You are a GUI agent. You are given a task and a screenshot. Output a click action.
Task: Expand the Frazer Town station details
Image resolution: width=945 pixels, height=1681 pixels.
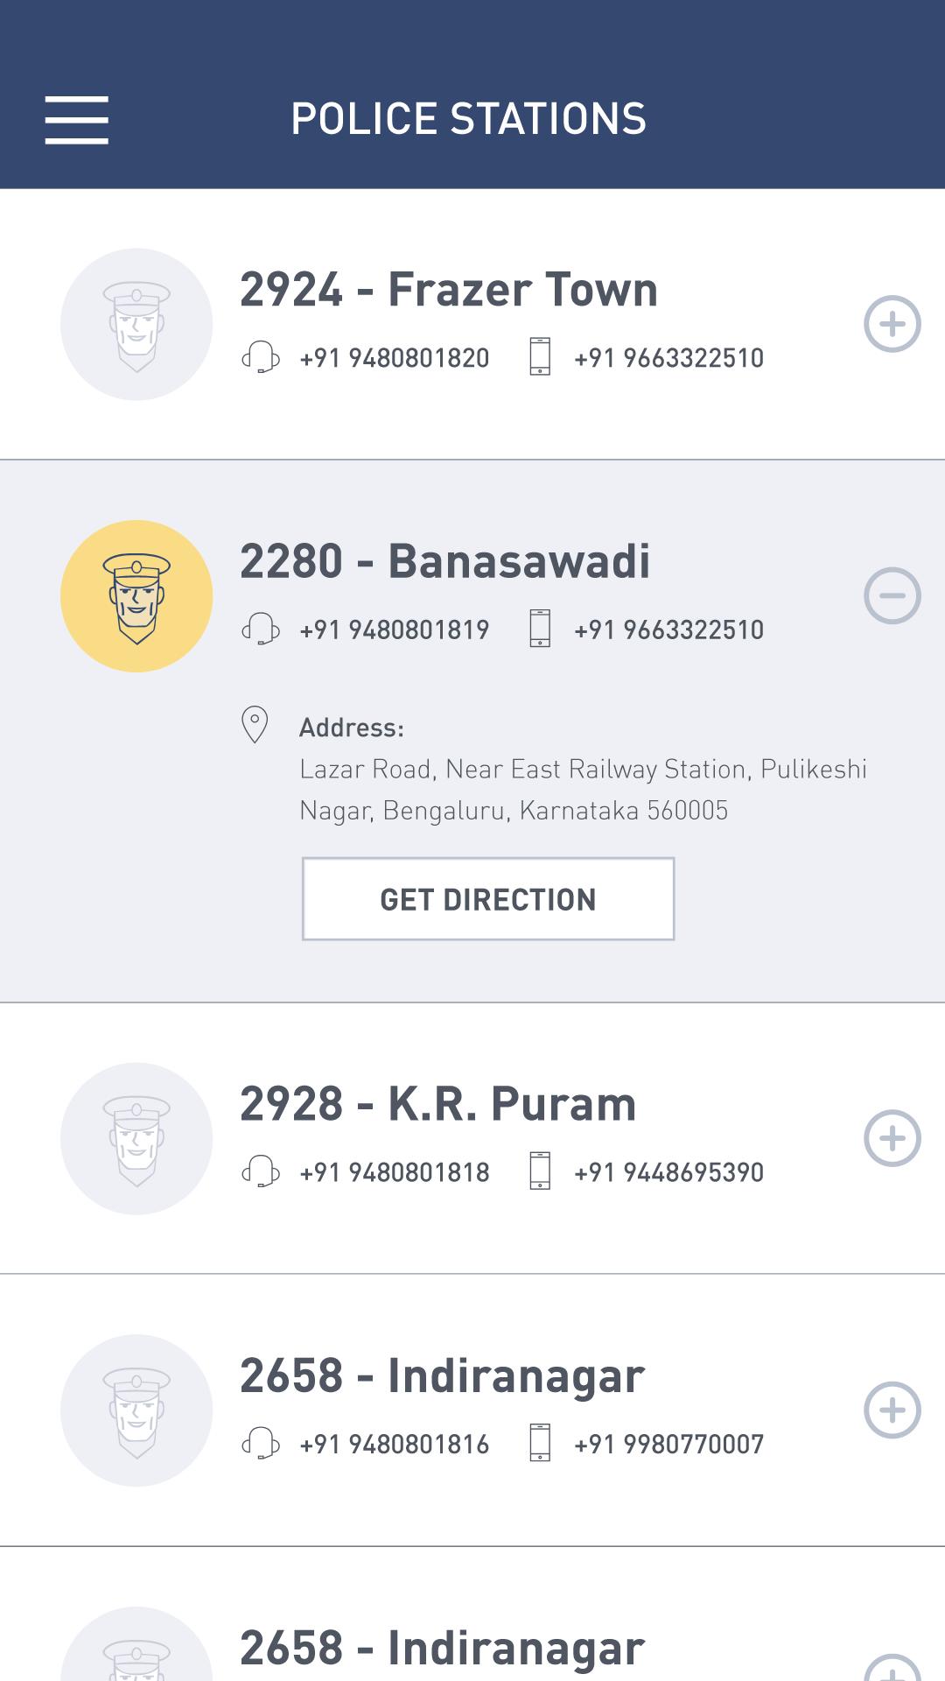(x=892, y=324)
